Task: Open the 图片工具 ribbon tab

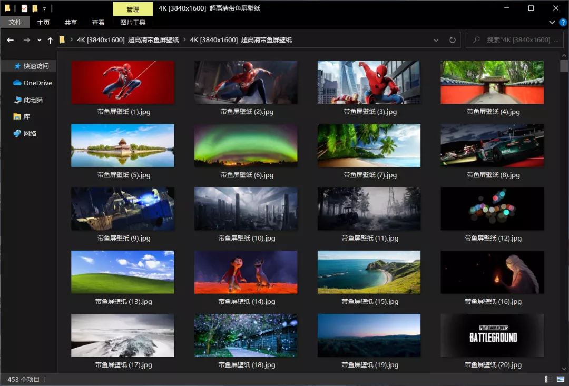Action: click(133, 23)
